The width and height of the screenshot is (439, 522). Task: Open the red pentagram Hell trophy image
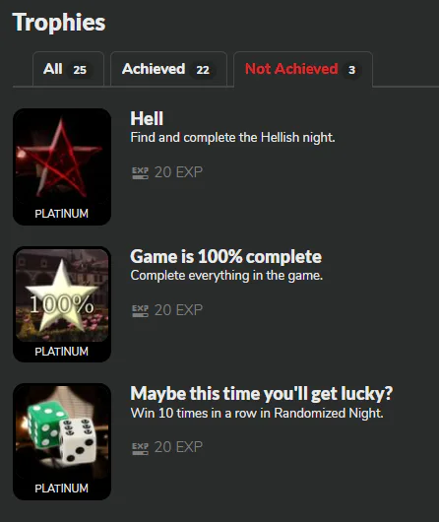(x=62, y=158)
